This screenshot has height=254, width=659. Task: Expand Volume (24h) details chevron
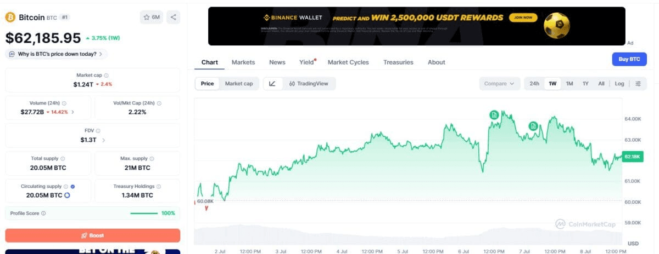click(x=73, y=112)
